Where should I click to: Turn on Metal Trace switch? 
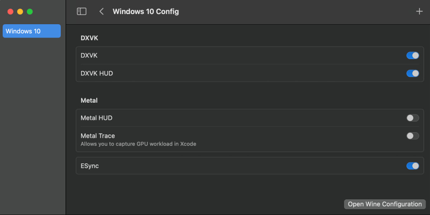tap(412, 136)
